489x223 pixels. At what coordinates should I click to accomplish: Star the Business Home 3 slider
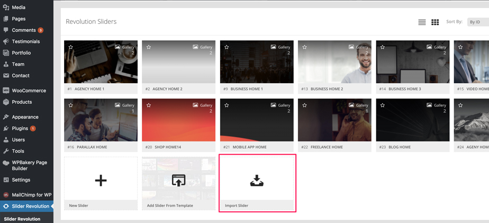tap(383, 47)
